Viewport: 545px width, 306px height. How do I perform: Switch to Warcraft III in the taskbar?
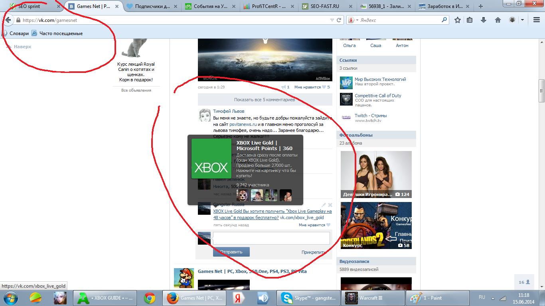tap(373, 298)
